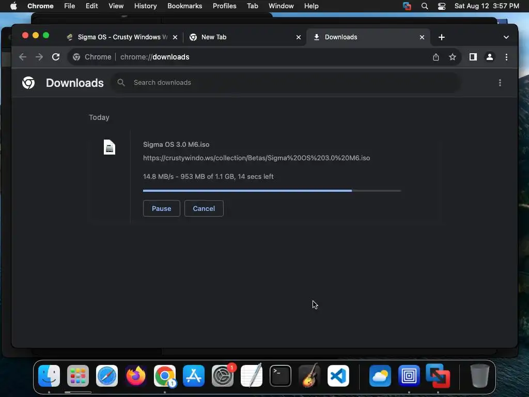Open the App Store from the Dock

click(x=194, y=376)
